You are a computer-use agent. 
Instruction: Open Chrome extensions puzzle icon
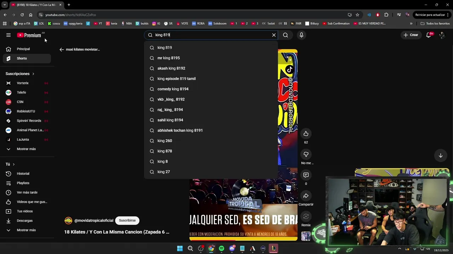pos(386,15)
